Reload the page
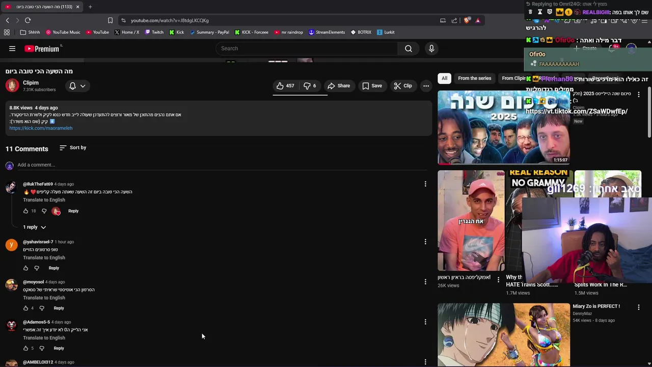 [28, 20]
